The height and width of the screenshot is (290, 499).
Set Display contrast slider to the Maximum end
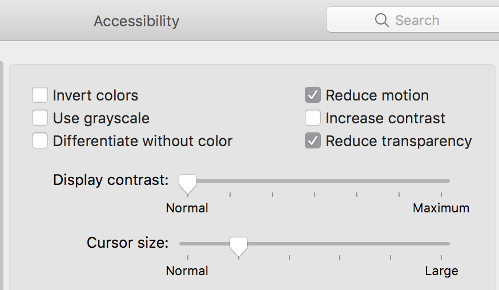[x=441, y=181]
